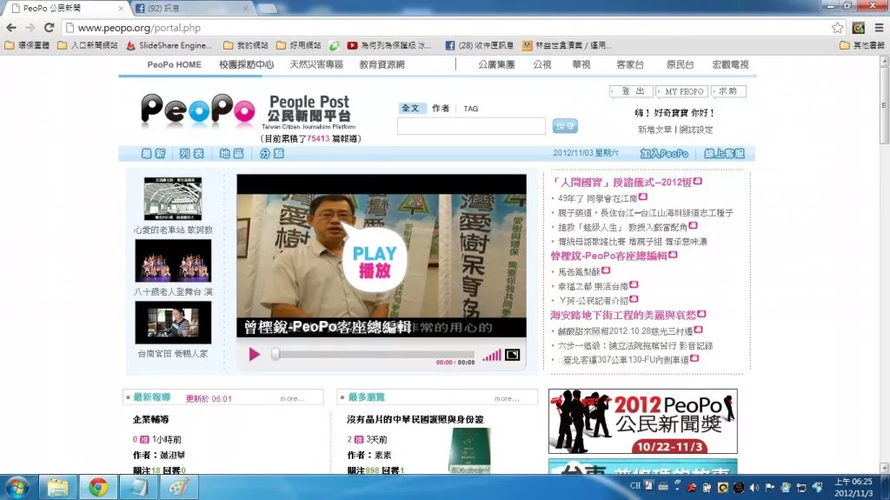The width and height of the screenshot is (890, 500).
Task: Open PeoPo HOME in top navigation
Action: pyautogui.click(x=174, y=64)
